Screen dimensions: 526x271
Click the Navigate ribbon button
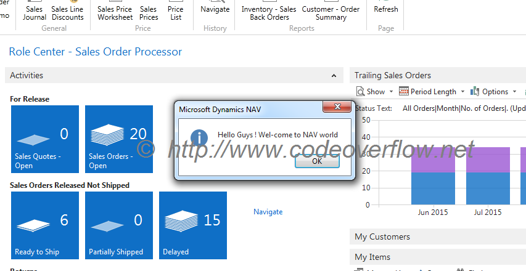pos(215,7)
